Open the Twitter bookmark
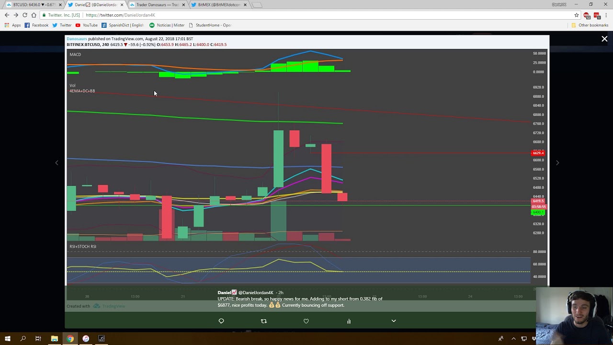The image size is (613, 345). 62,25
